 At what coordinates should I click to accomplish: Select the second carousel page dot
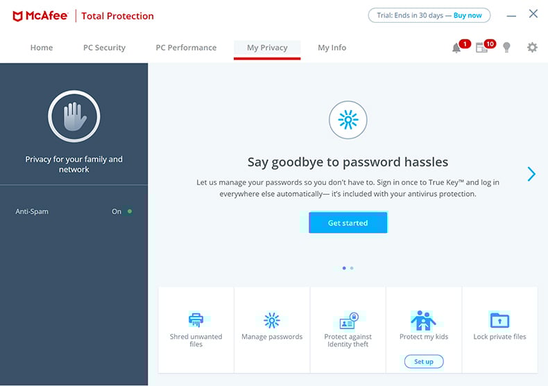point(352,268)
